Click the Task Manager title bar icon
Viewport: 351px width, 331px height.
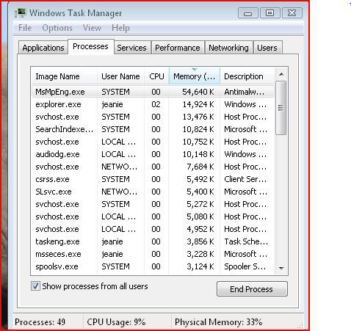click(x=21, y=12)
